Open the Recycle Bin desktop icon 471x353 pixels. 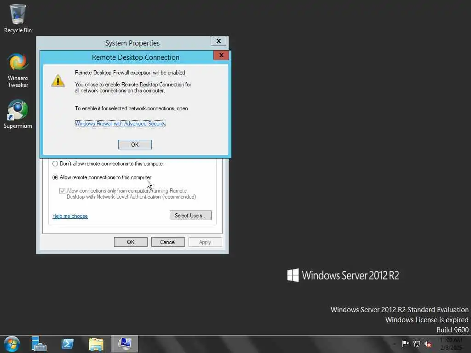click(18, 18)
